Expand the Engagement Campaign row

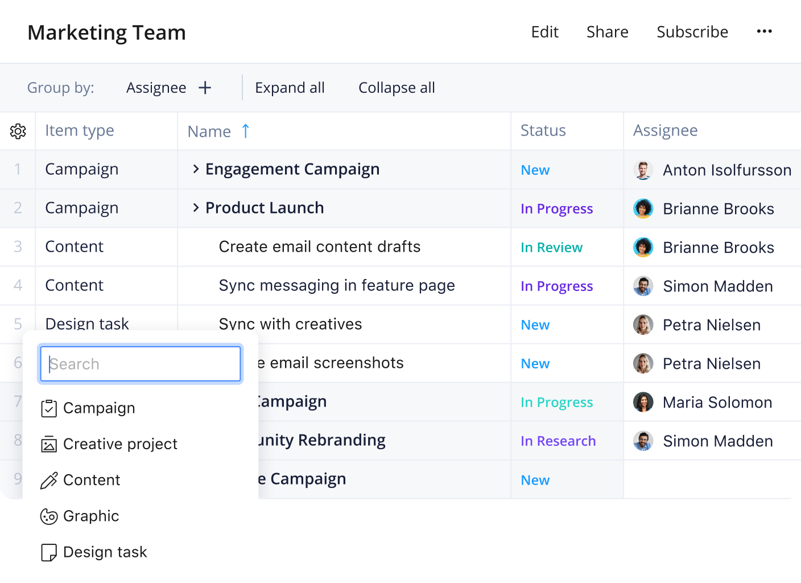(x=196, y=169)
